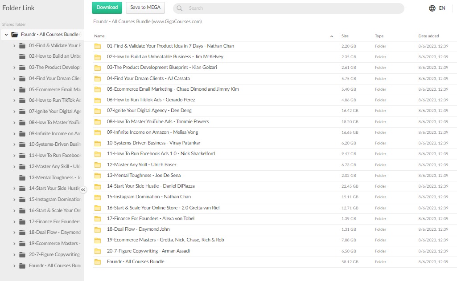Screen dimensions: 457x281
Task: Click the Save to MEGA button
Action: pyautogui.click(x=145, y=8)
